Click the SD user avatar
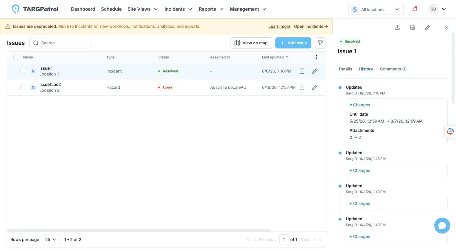Viewport: 456px width, 251px height. point(433,9)
